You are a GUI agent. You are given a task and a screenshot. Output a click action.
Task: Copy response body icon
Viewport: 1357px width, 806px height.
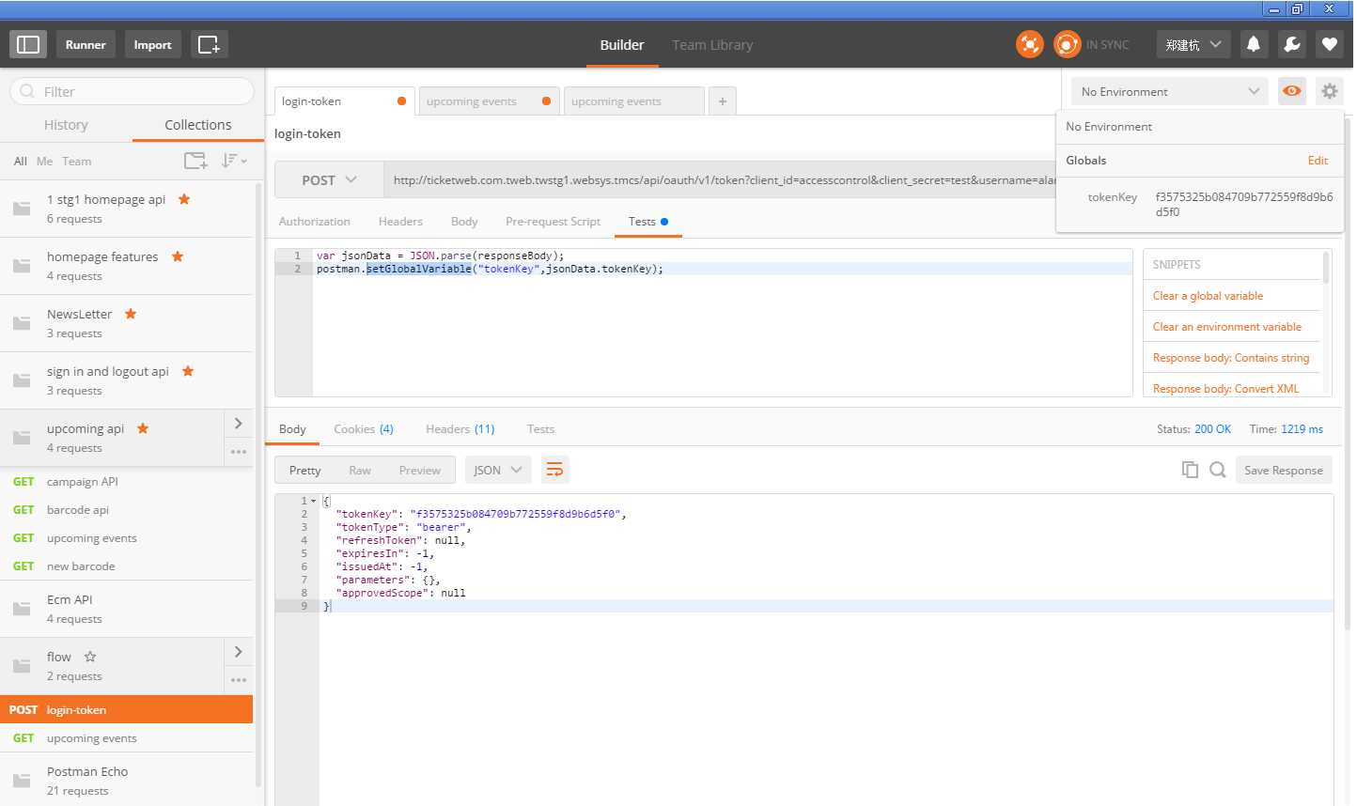point(1190,470)
